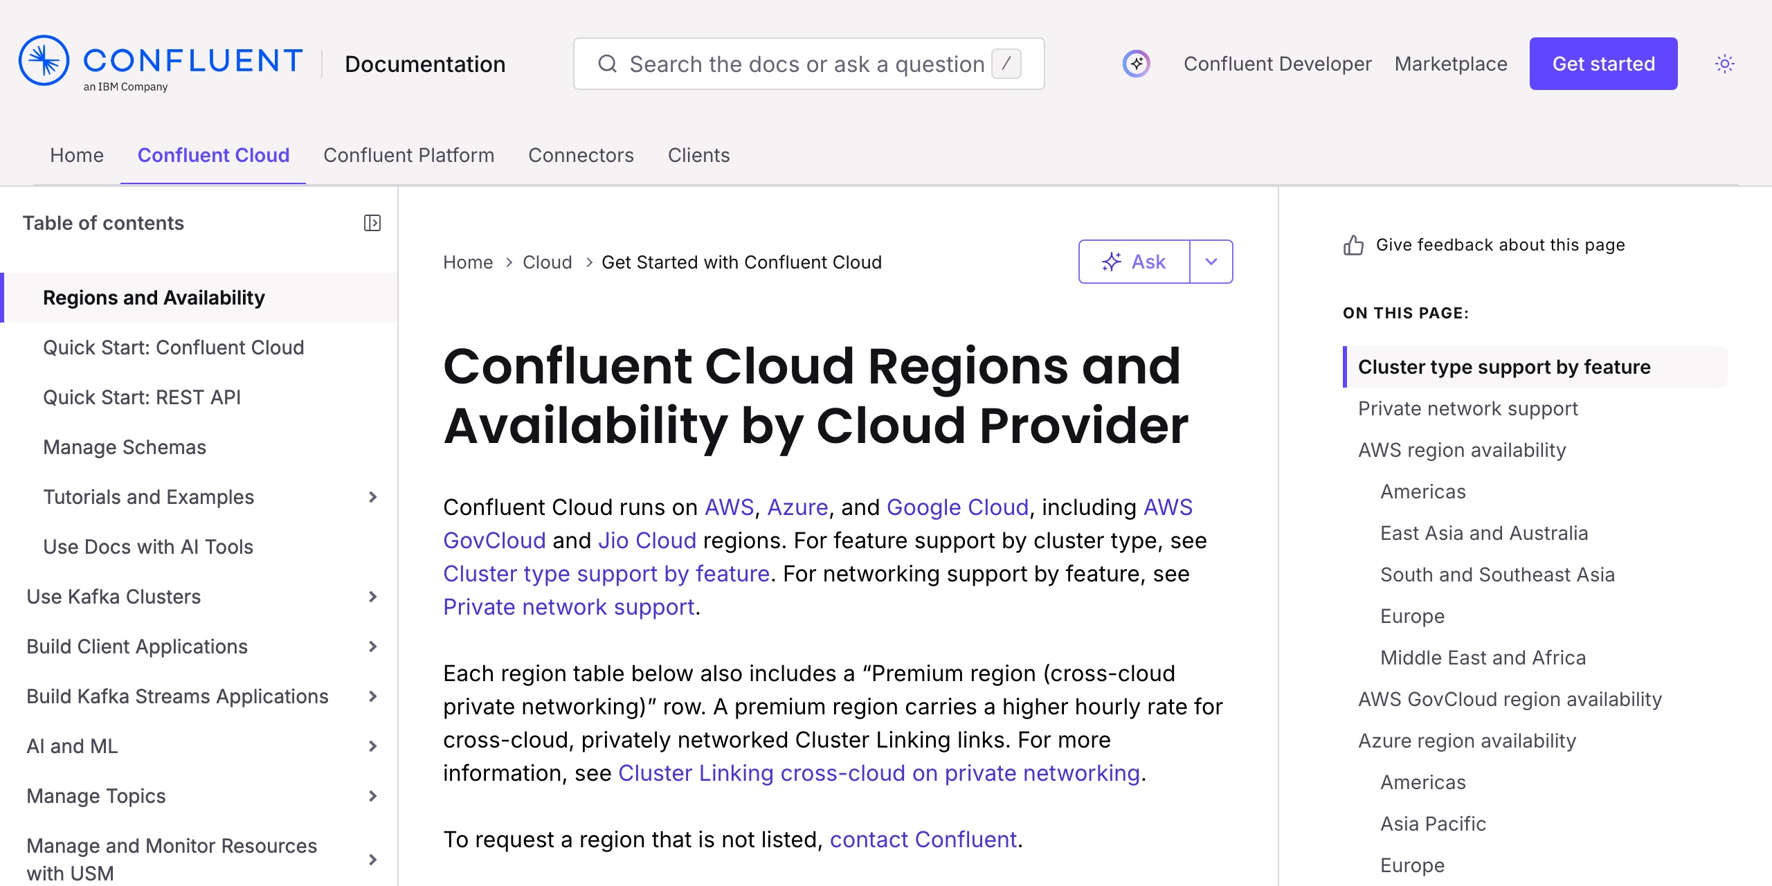Expand Manage and Monitor Resources with USM
Image resolution: width=1772 pixels, height=886 pixels.
372,860
